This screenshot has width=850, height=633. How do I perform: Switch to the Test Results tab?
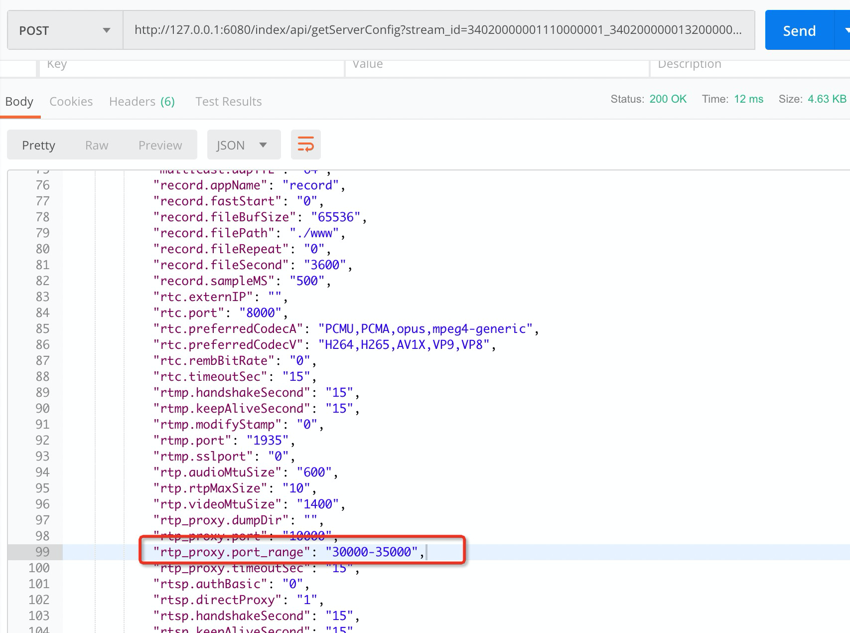(228, 101)
